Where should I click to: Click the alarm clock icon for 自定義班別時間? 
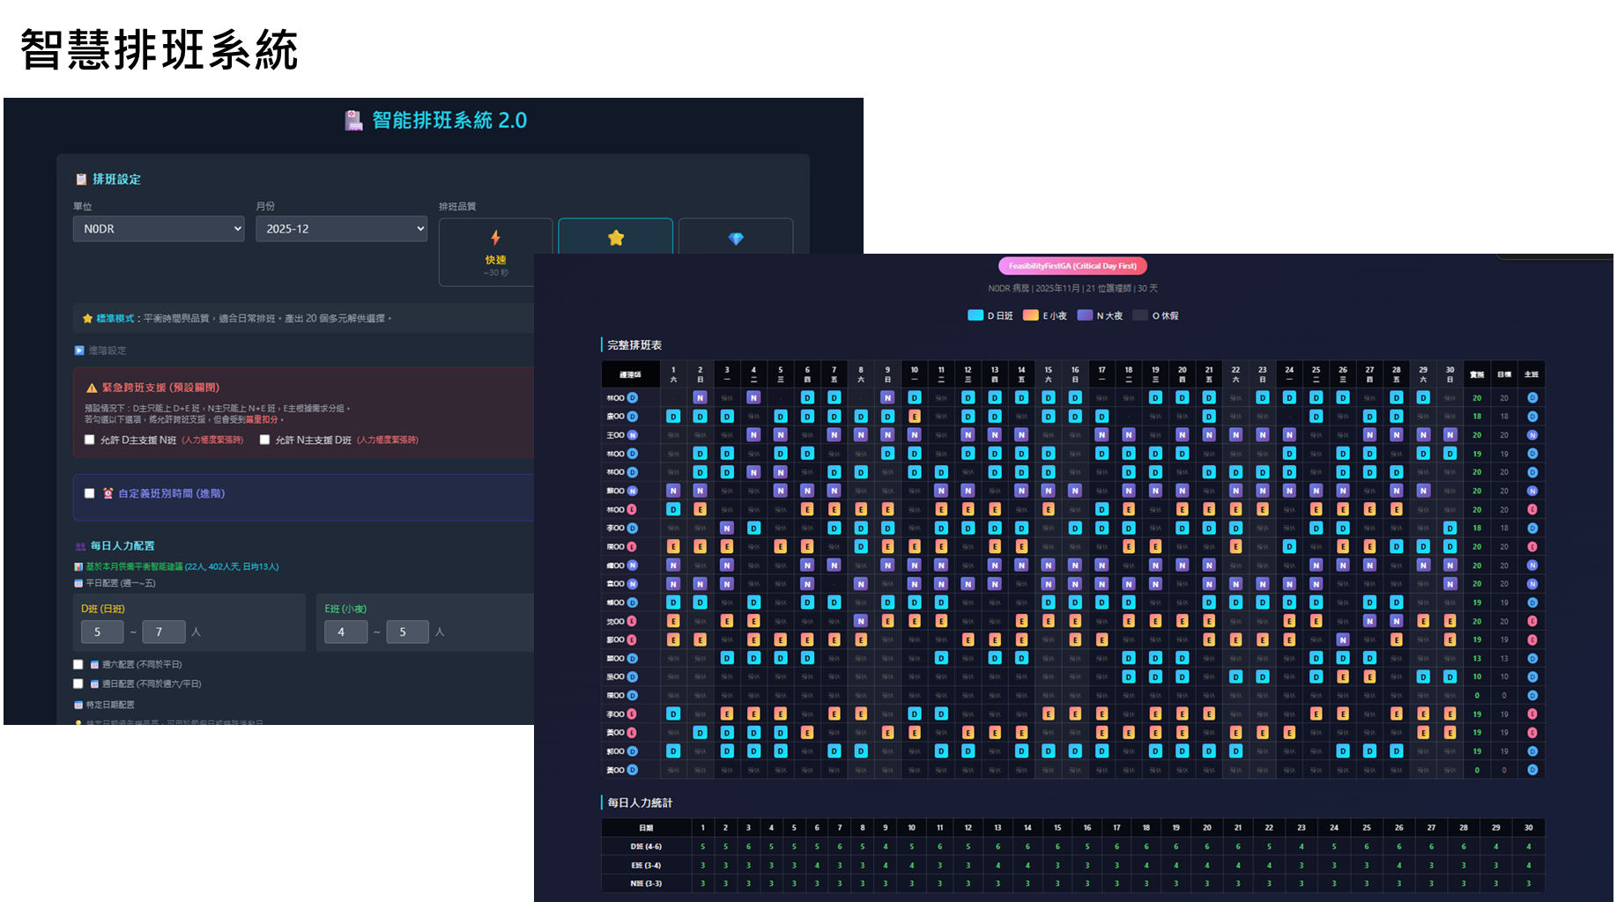(x=108, y=493)
